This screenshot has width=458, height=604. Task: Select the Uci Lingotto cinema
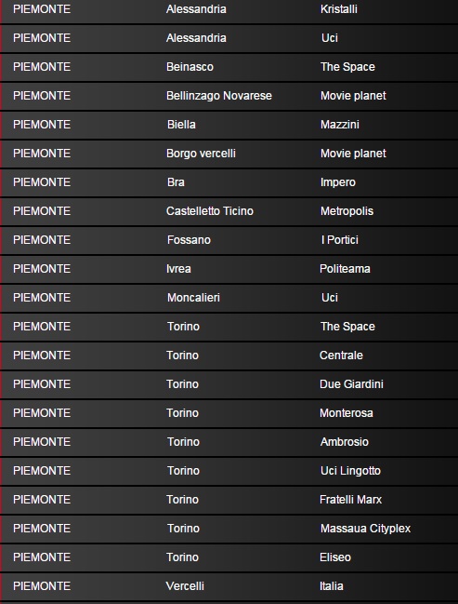click(350, 471)
